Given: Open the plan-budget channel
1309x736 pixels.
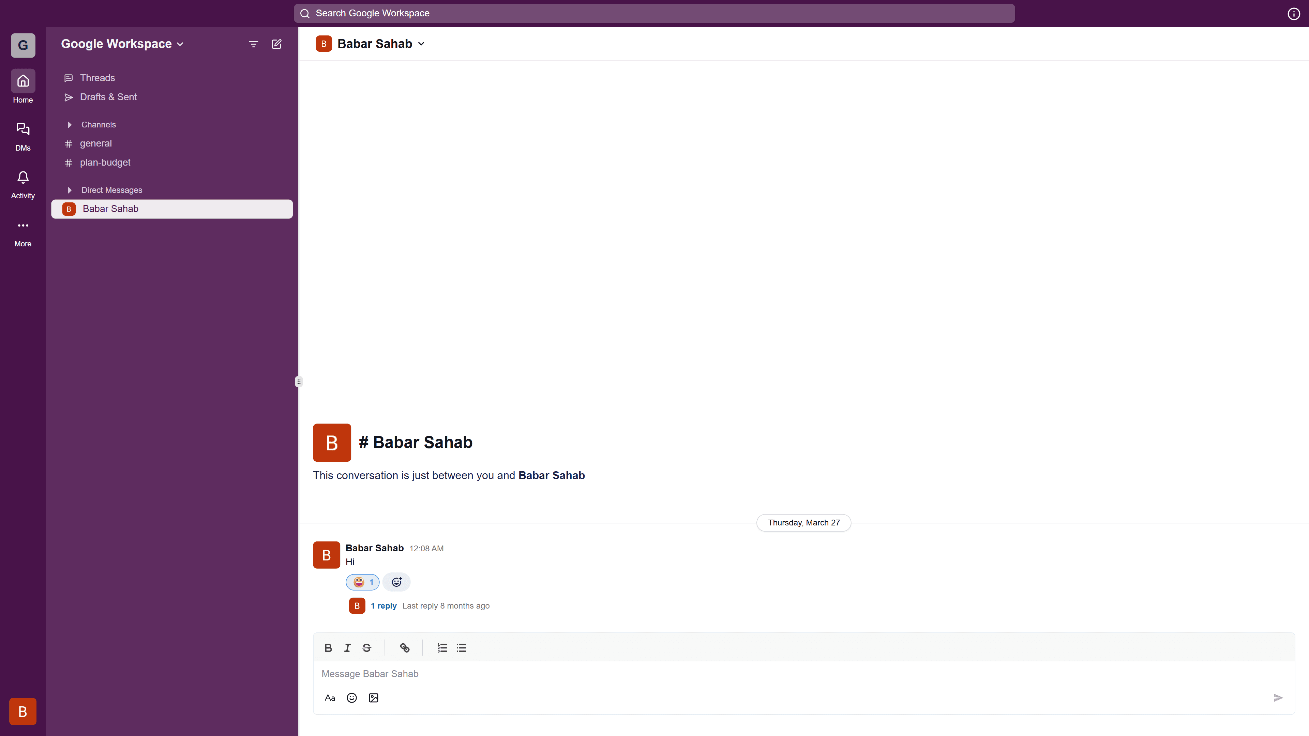Looking at the screenshot, I should 105,162.
